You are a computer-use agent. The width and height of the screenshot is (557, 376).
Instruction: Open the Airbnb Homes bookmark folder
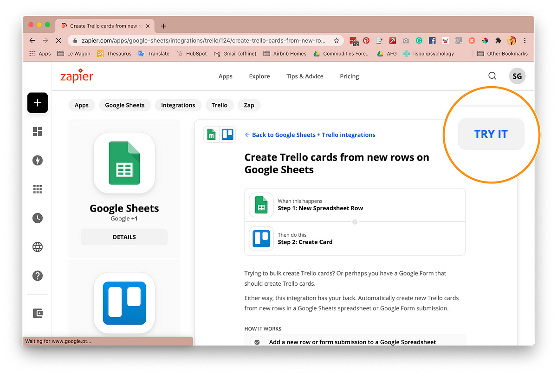tap(285, 54)
